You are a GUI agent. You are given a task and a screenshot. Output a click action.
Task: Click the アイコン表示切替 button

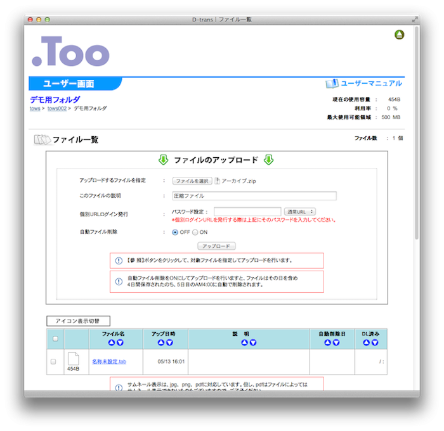click(x=78, y=321)
